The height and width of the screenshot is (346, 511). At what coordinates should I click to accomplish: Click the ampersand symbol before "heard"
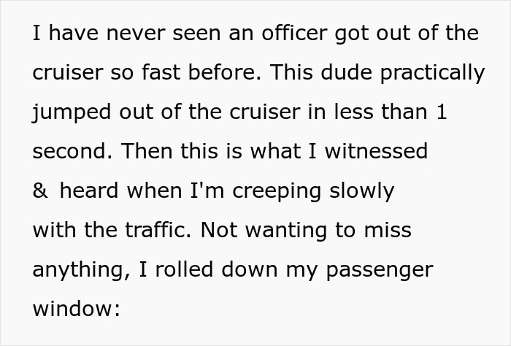point(40,191)
